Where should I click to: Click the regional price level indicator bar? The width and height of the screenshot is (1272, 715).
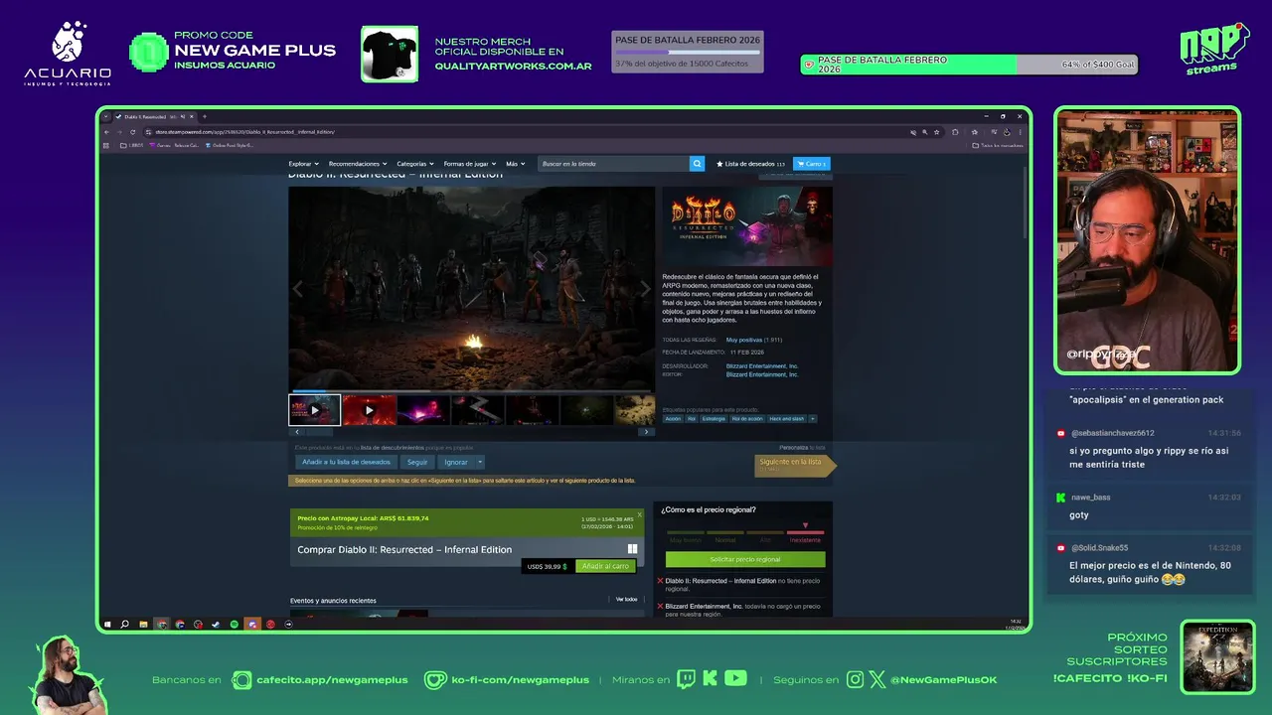coord(745,532)
